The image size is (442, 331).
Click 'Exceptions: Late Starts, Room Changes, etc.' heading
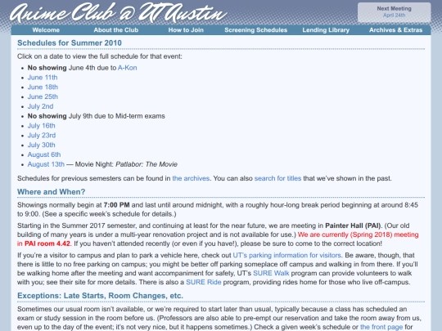(100, 296)
